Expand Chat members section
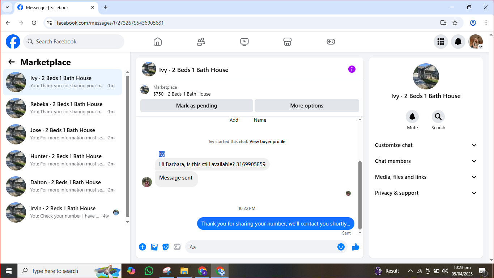Image resolution: width=494 pixels, height=278 pixels. [x=426, y=161]
